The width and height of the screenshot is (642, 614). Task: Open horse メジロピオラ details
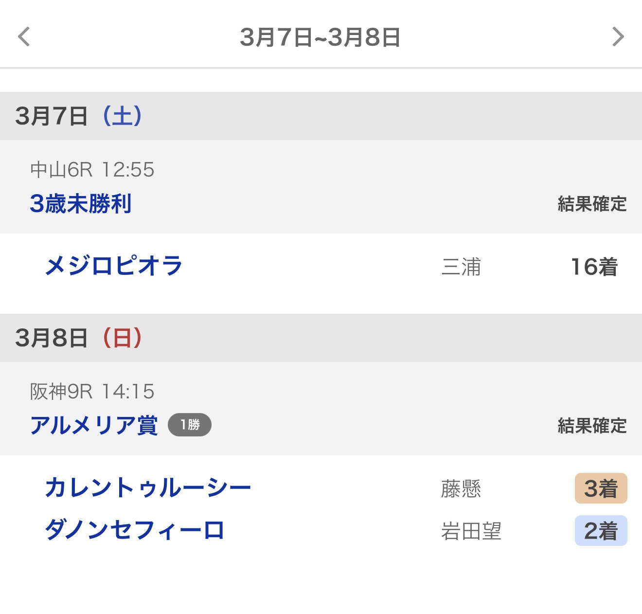(114, 266)
